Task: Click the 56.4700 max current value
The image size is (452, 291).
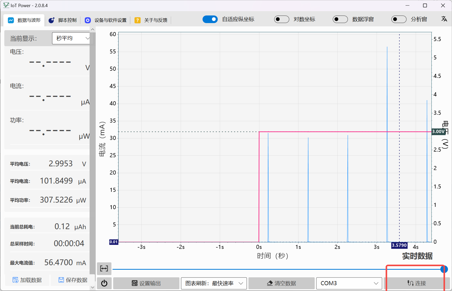Action: tap(59, 262)
